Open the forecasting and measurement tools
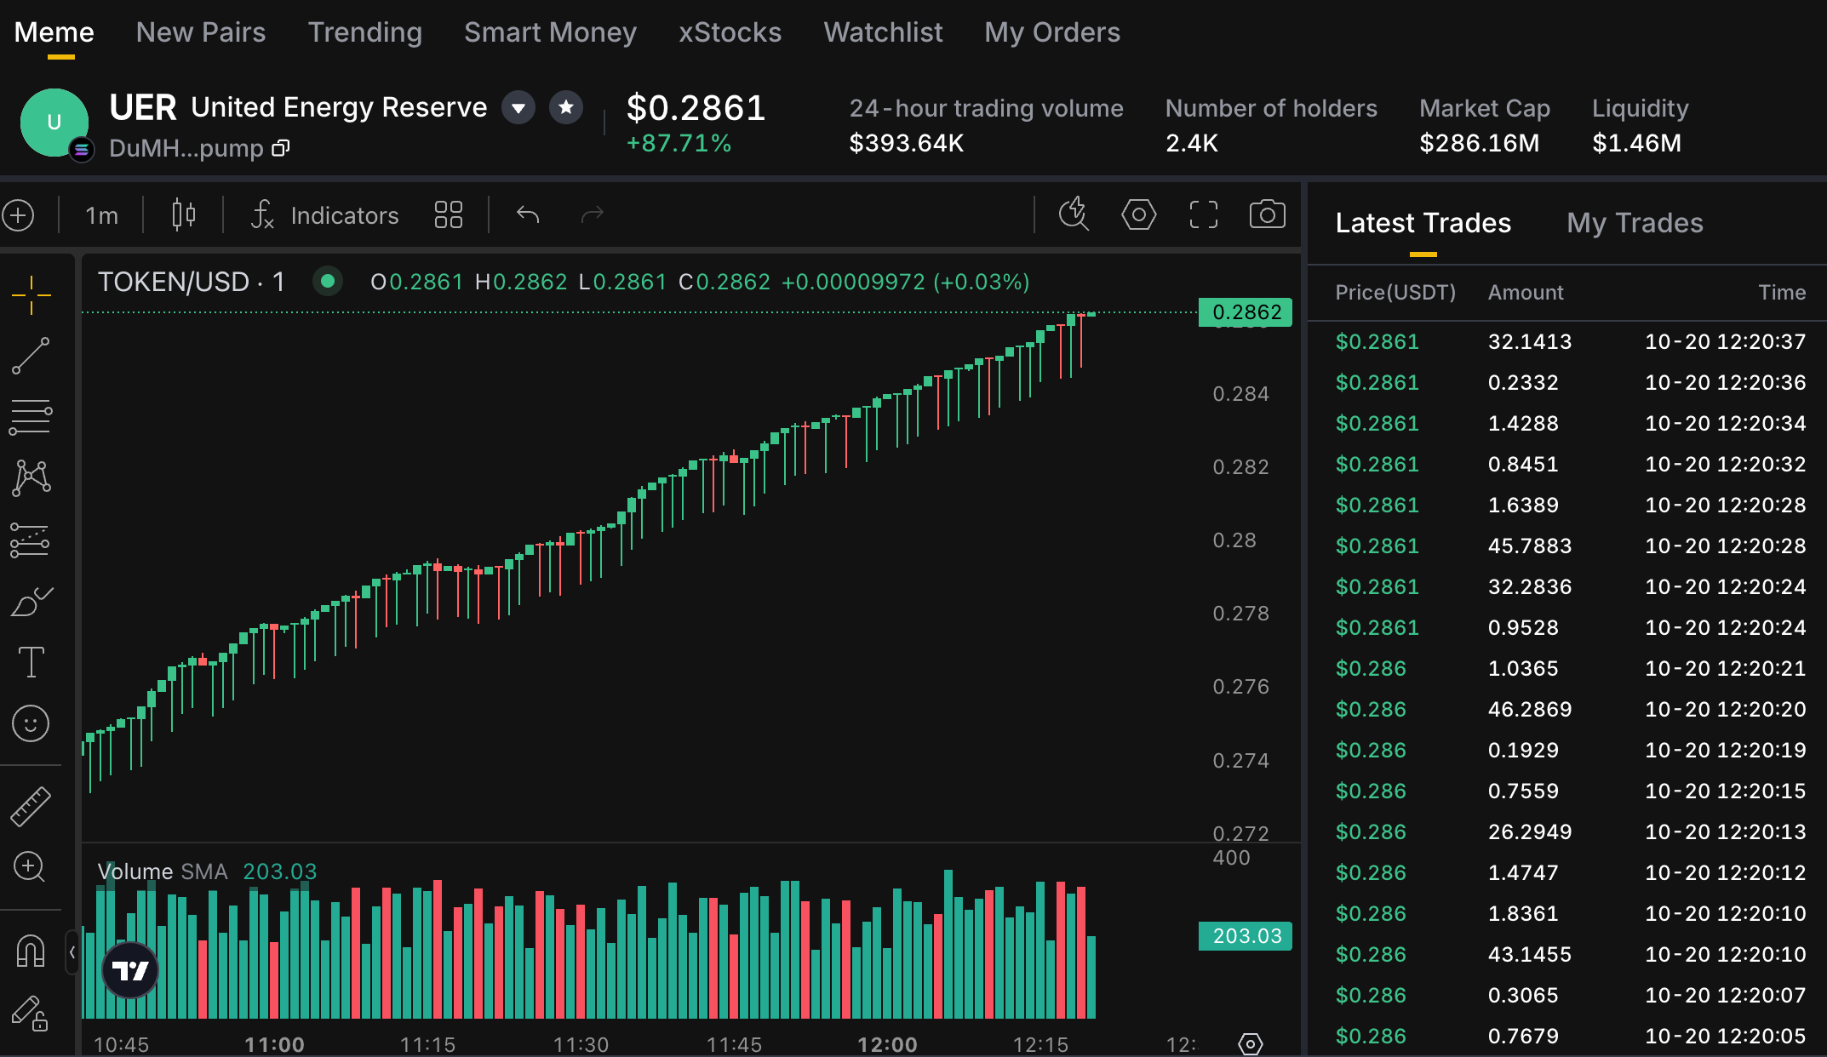 pyautogui.click(x=31, y=540)
